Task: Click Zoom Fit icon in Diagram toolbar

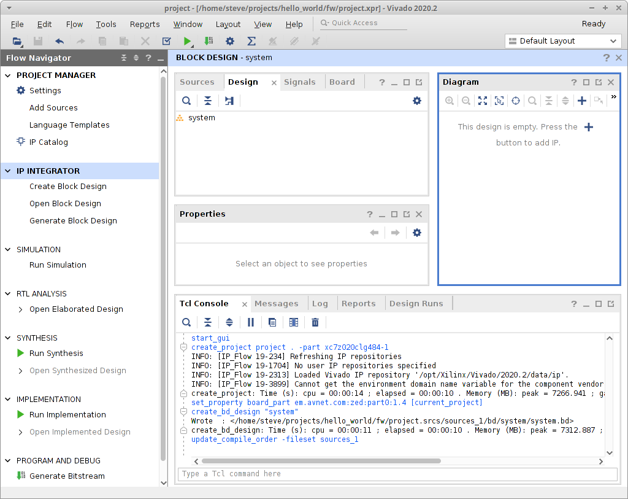Action: pyautogui.click(x=483, y=101)
